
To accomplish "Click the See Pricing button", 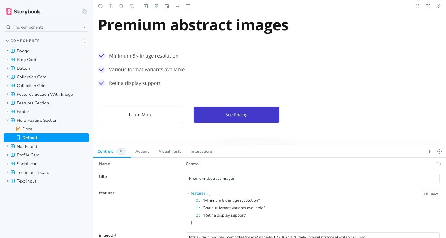I will (236, 115).
